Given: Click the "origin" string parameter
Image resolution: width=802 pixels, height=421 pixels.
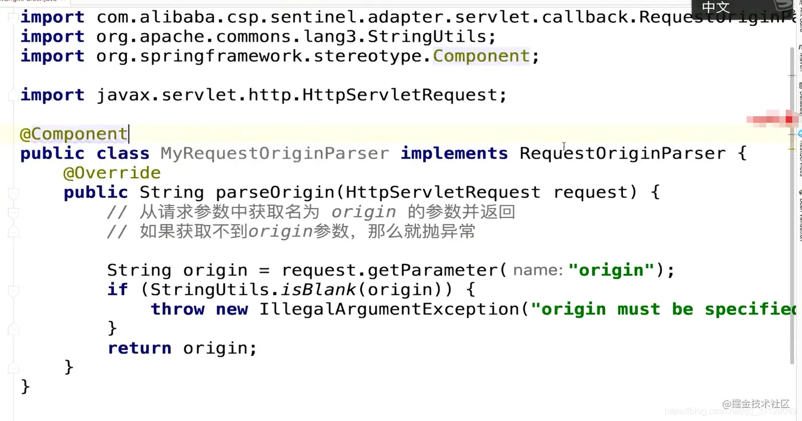Looking at the screenshot, I should pyautogui.click(x=612, y=270).
